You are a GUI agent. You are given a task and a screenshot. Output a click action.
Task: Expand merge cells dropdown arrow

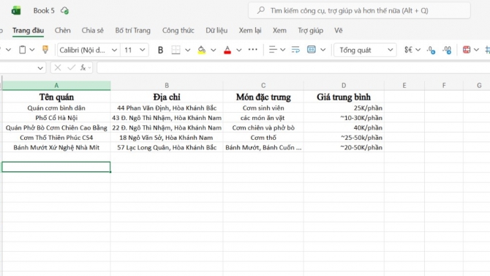(323, 50)
